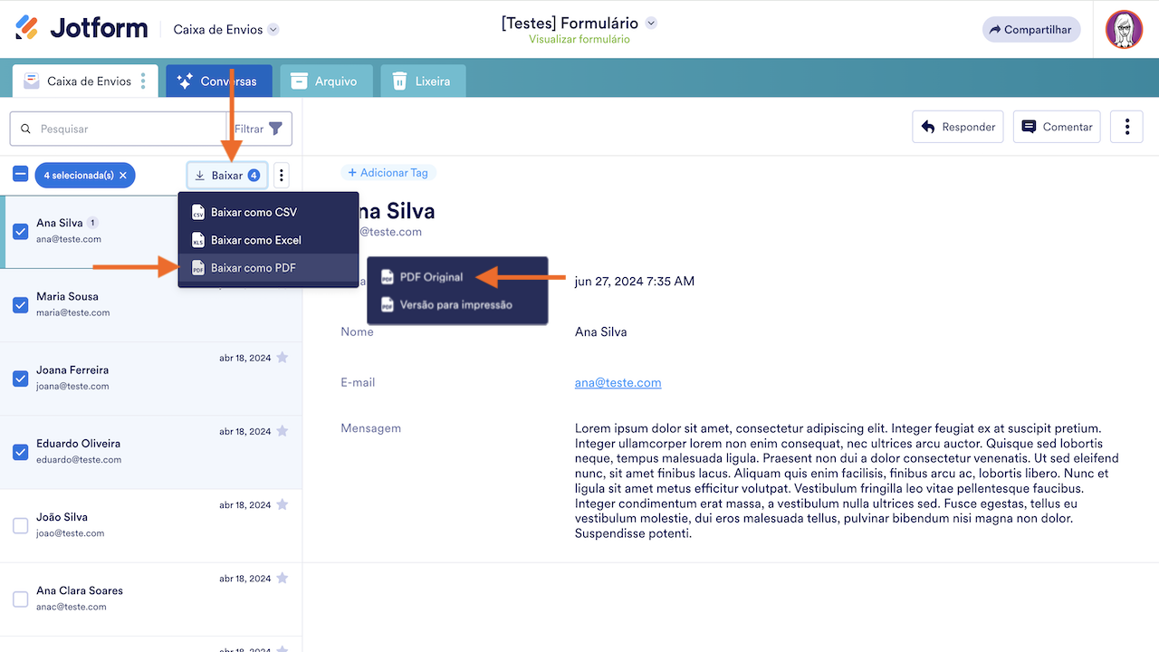The image size is (1159, 652).
Task: Star the João Silva submission
Action: pos(283,504)
